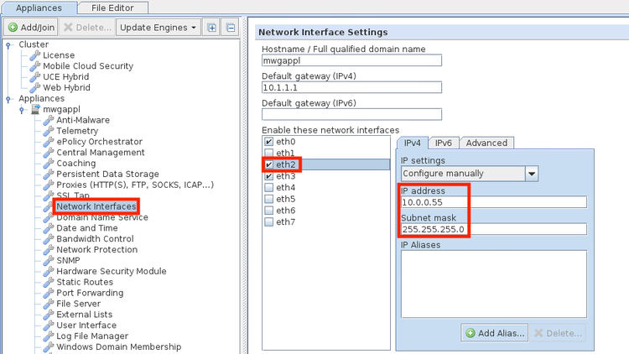This screenshot has width=629, height=354.
Task: Click the wrench icon beside Telemetry
Action: pyautogui.click(x=49, y=131)
